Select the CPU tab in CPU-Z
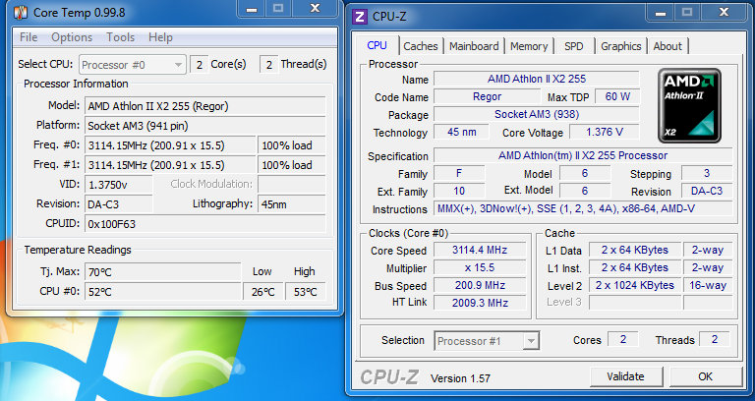755x401 pixels. [x=377, y=45]
